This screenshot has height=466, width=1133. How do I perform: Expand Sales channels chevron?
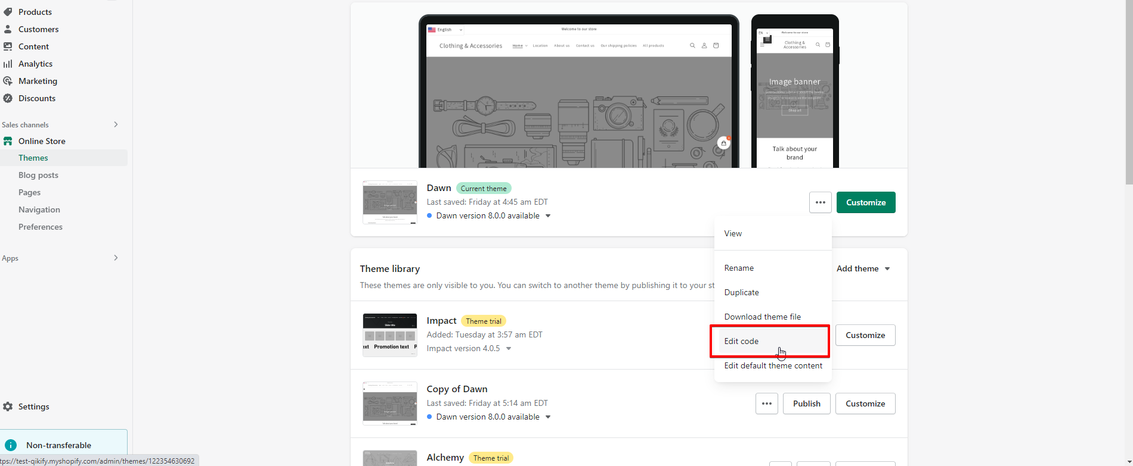[116, 124]
